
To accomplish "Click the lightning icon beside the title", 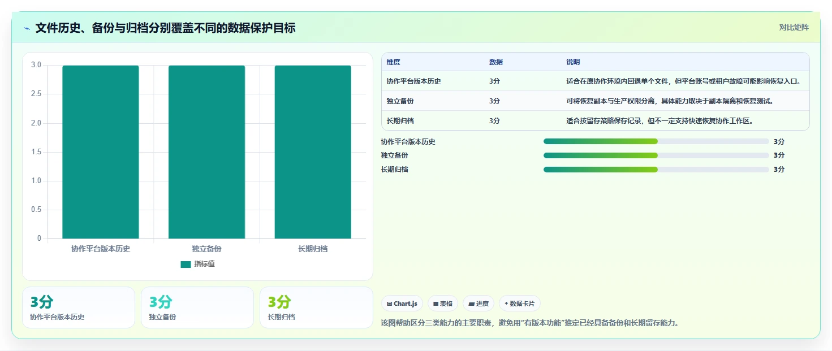I will pyautogui.click(x=27, y=28).
